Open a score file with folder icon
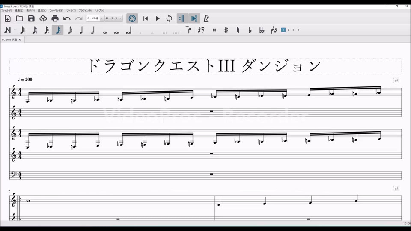The height and width of the screenshot is (231, 411). (x=19, y=18)
